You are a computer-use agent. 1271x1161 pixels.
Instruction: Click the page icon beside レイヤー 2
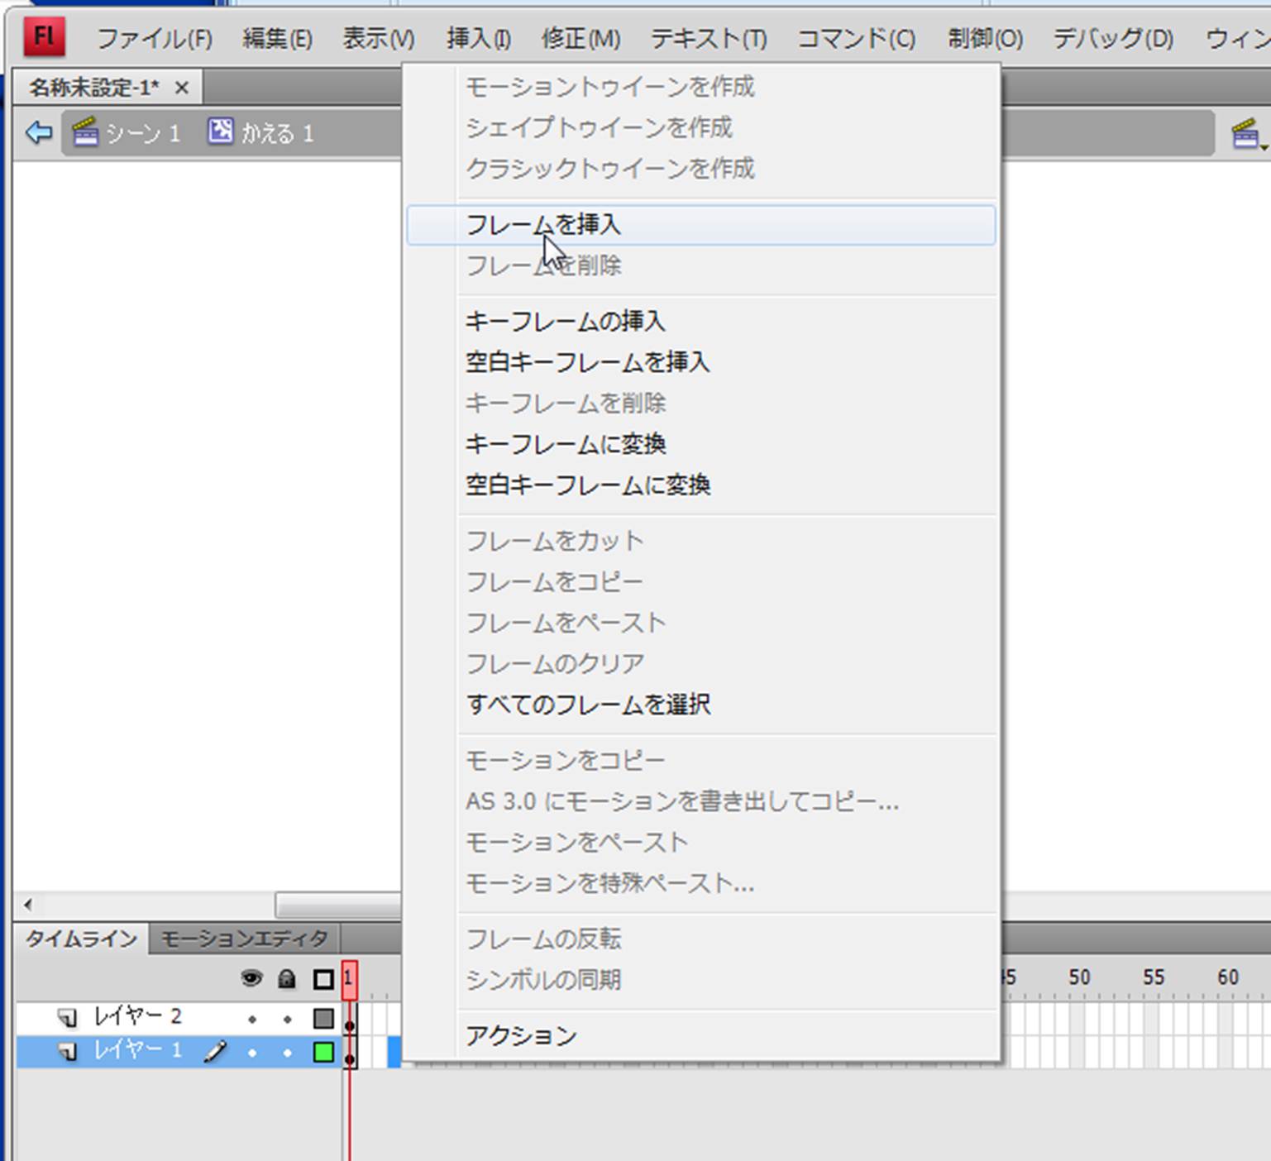68,1017
